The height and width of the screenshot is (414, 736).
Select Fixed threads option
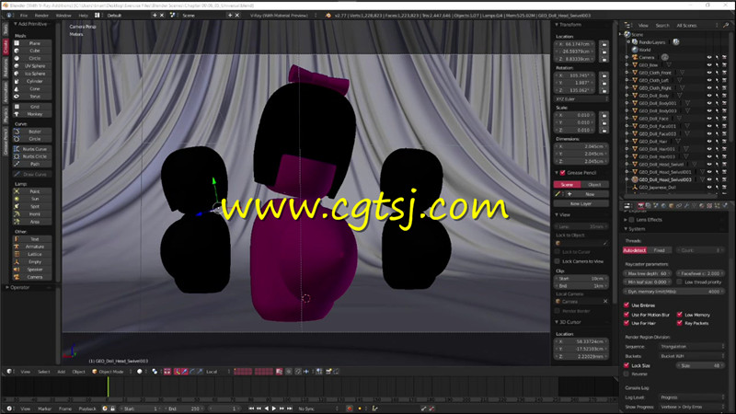(x=660, y=250)
